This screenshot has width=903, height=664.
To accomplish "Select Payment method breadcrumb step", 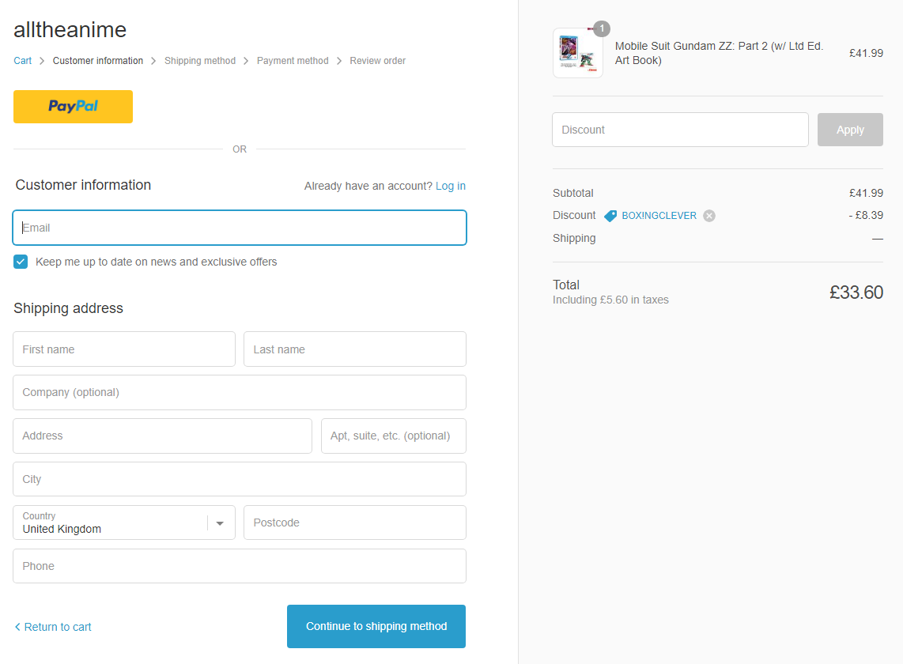I will [292, 61].
